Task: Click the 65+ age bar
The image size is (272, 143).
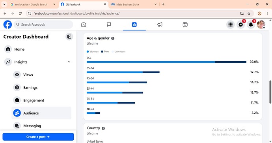Action: [x=166, y=62]
